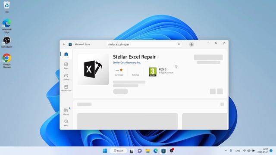Click the search magnifier icon
The image size is (276, 155).
(x=179, y=44)
